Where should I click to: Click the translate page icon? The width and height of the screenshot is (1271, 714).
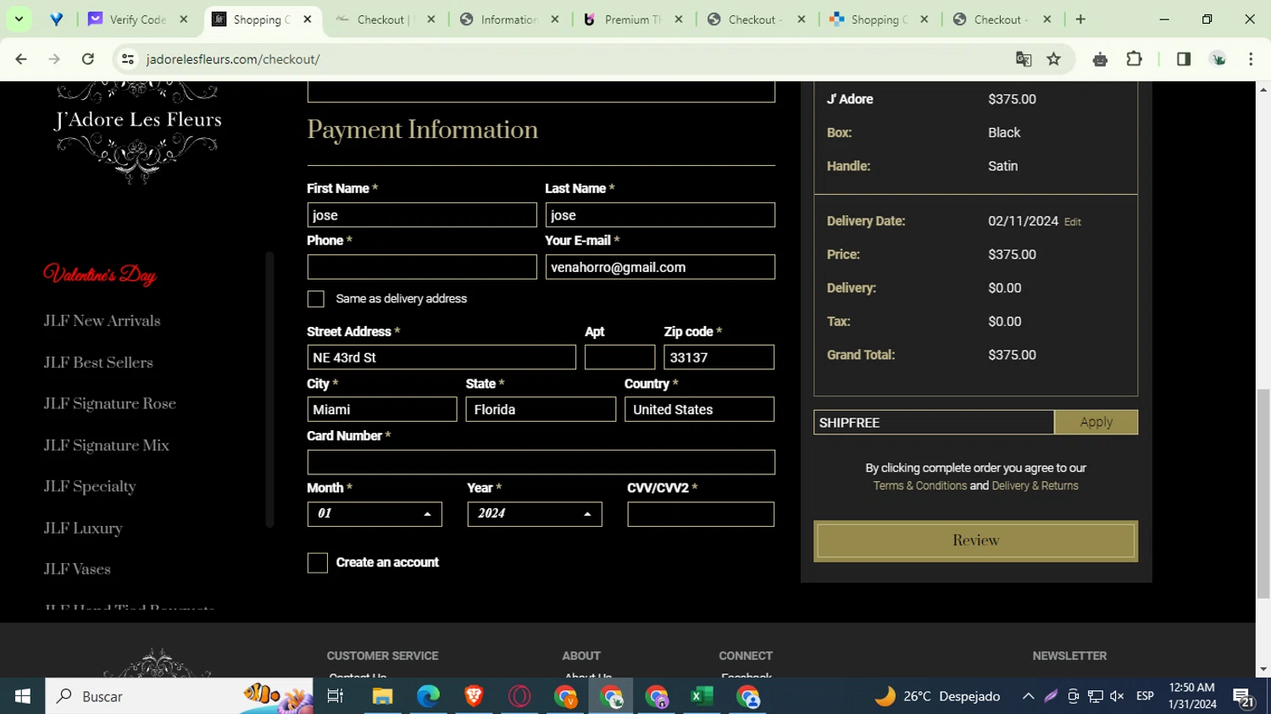1024,59
